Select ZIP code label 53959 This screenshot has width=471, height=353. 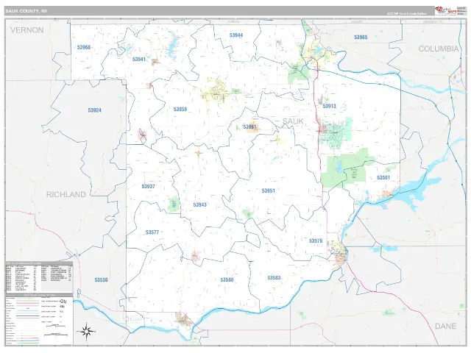click(180, 110)
